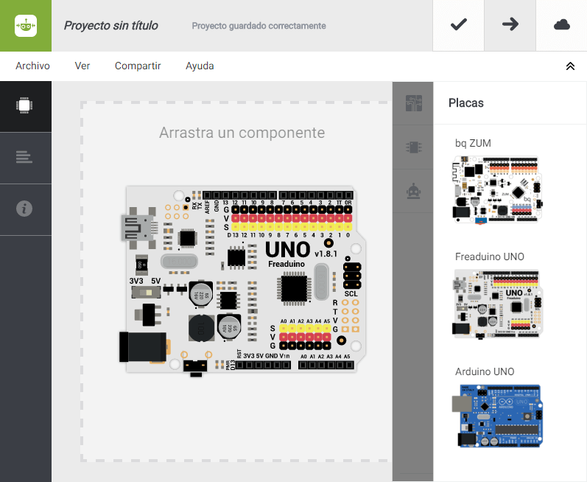Open the robots category icon
Image resolution: width=587 pixels, height=482 pixels.
(413, 191)
